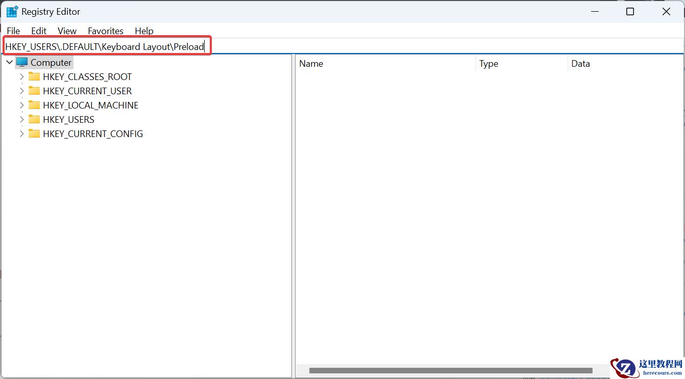Viewport: 685px width, 379px height.
Task: Sort values by the Data column header
Action: 626,64
